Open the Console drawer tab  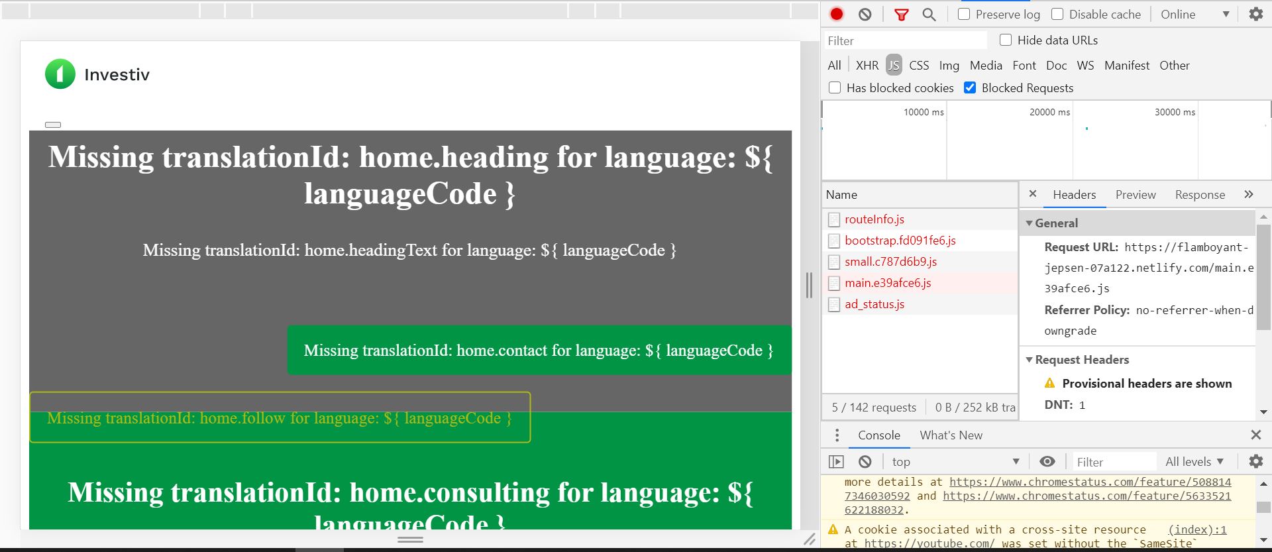click(x=879, y=435)
